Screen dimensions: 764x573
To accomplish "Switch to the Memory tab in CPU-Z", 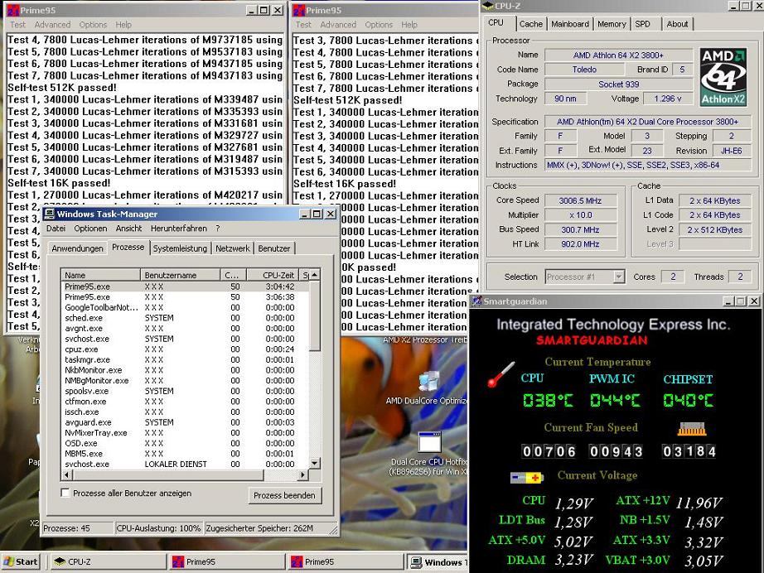I will coord(612,24).
